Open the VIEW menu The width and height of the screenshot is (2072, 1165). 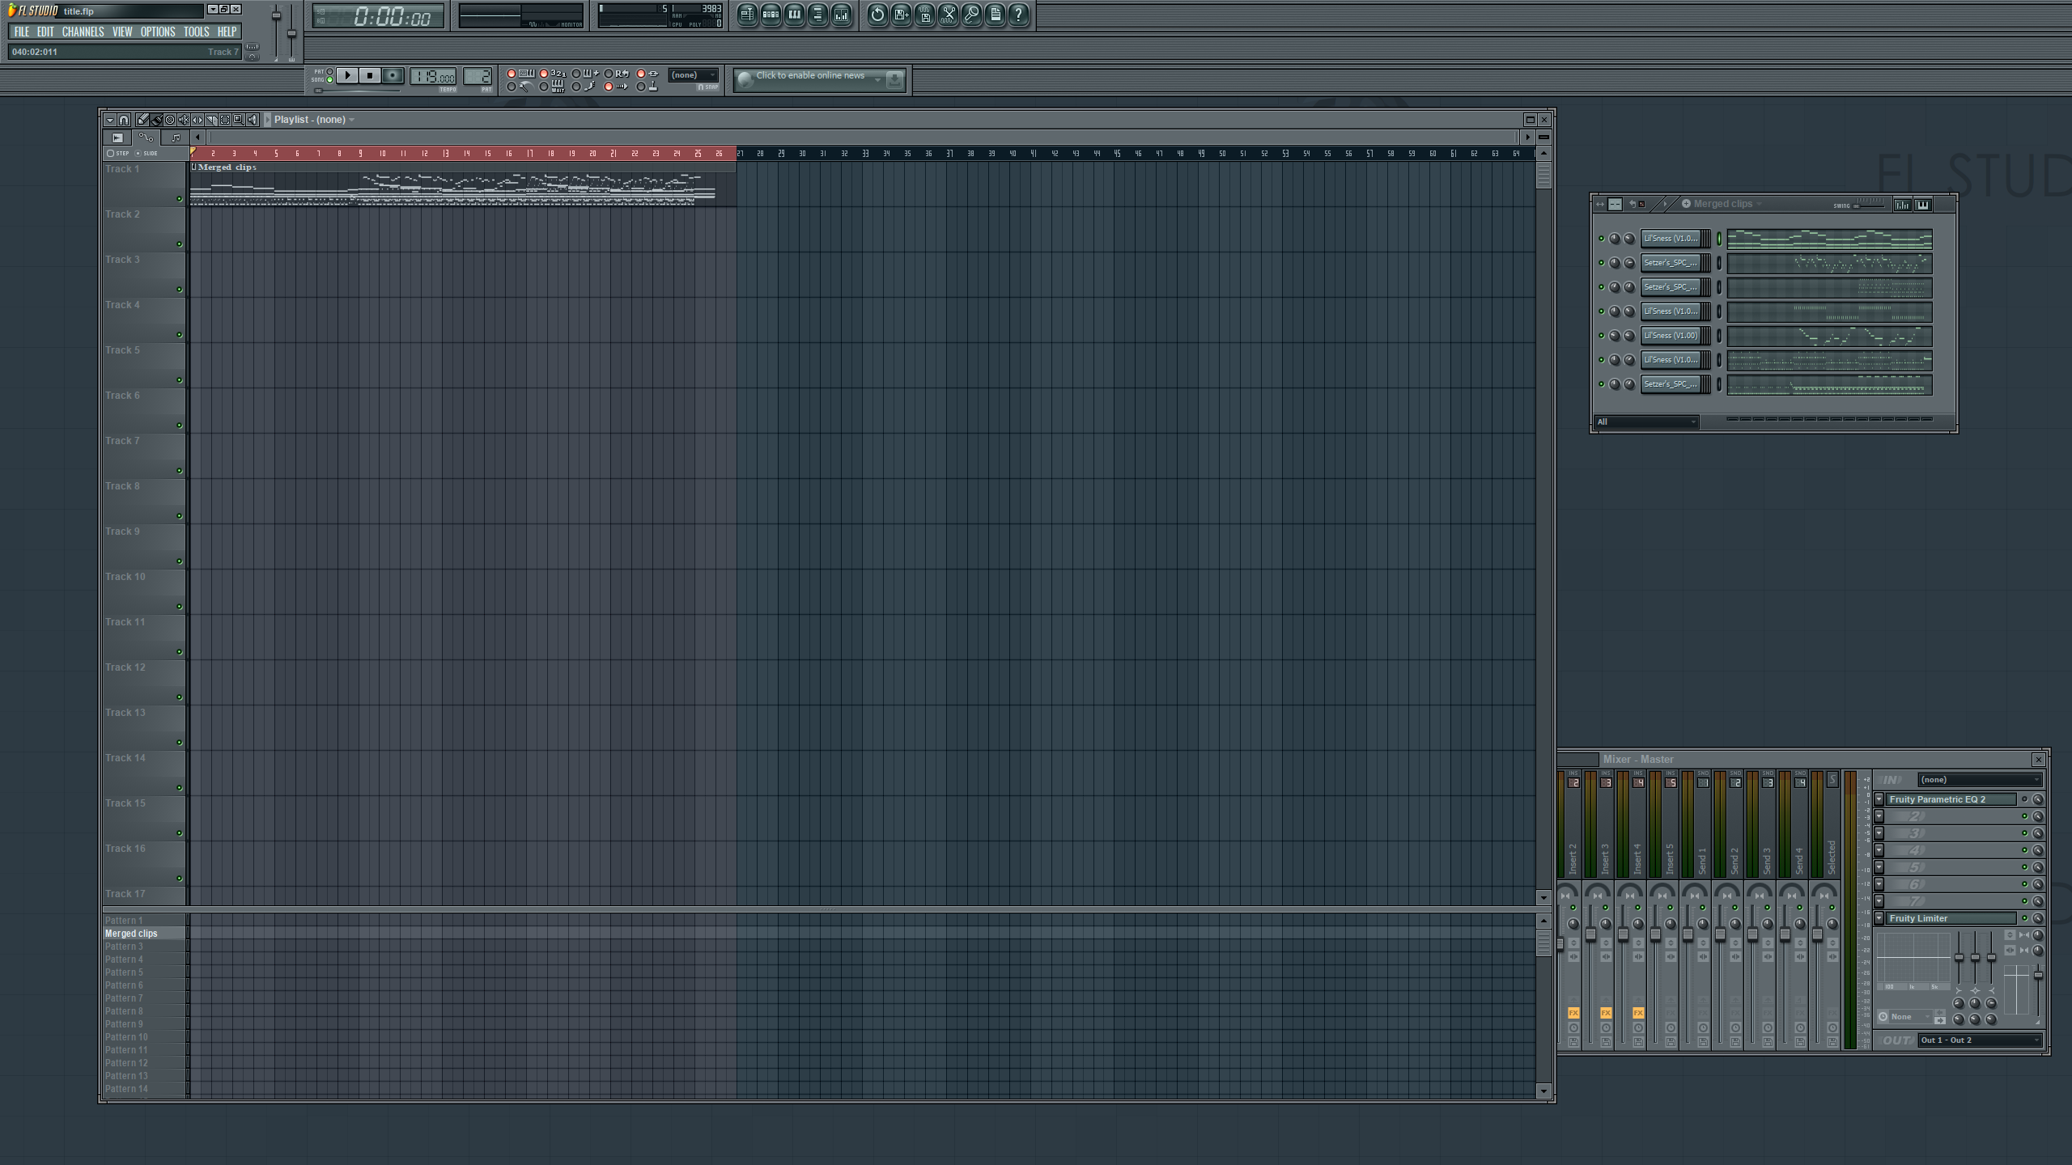[x=122, y=32]
